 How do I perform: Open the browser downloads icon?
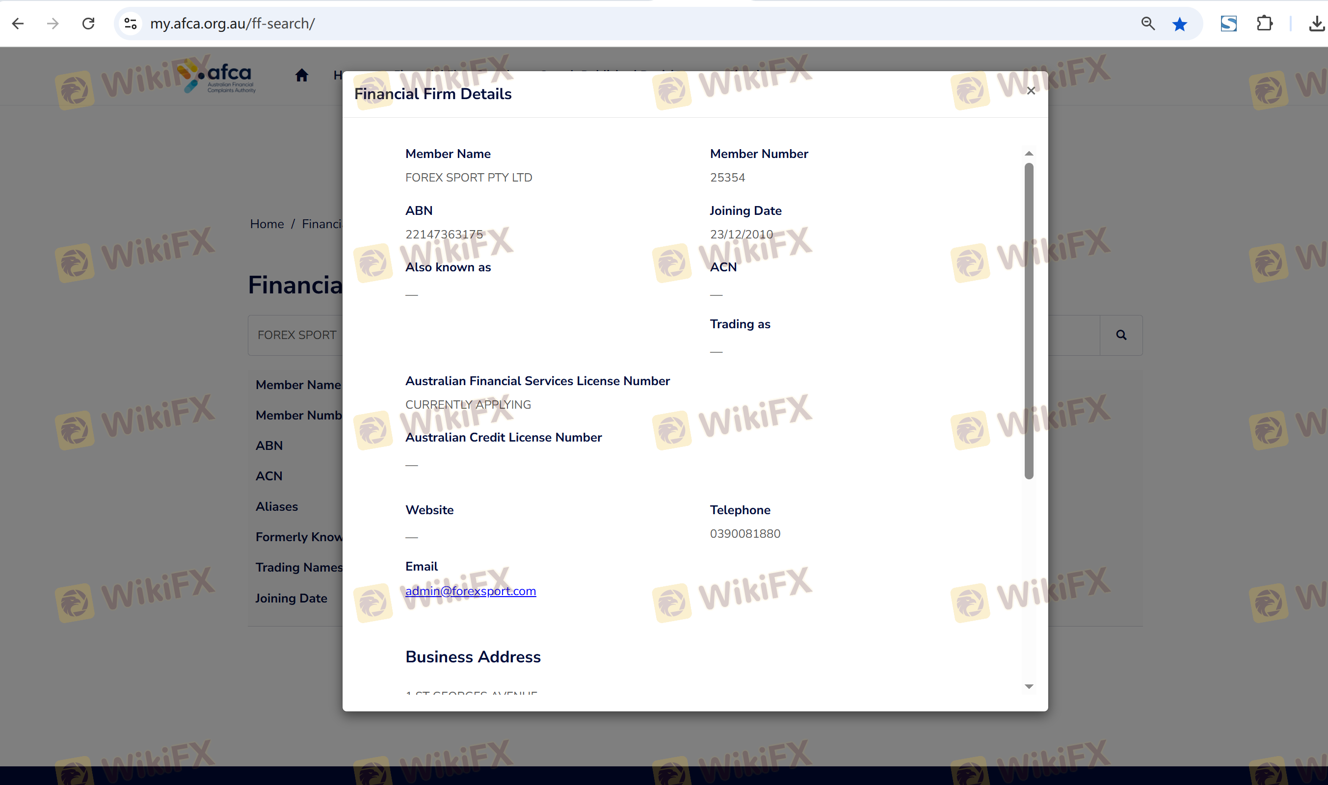point(1316,23)
